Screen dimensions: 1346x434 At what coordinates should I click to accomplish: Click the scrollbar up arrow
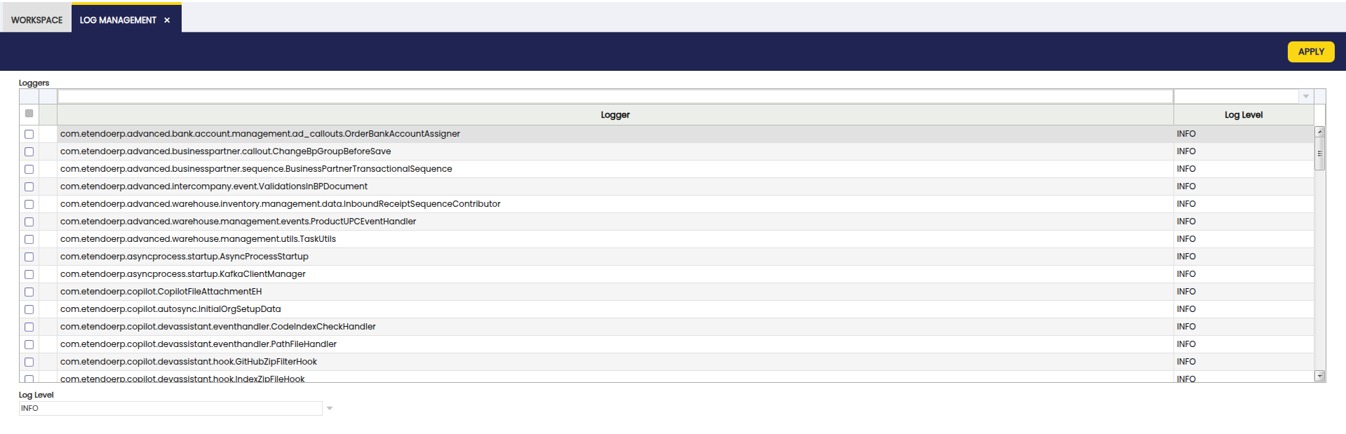pos(1319,132)
